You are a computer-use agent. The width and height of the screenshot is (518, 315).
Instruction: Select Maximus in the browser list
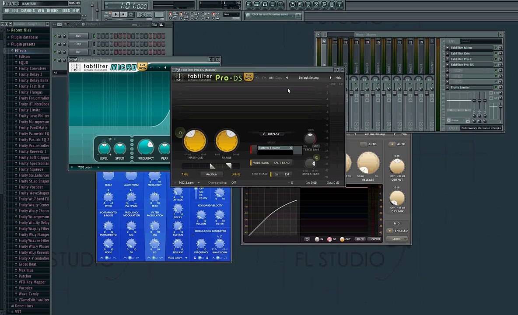[26, 270]
